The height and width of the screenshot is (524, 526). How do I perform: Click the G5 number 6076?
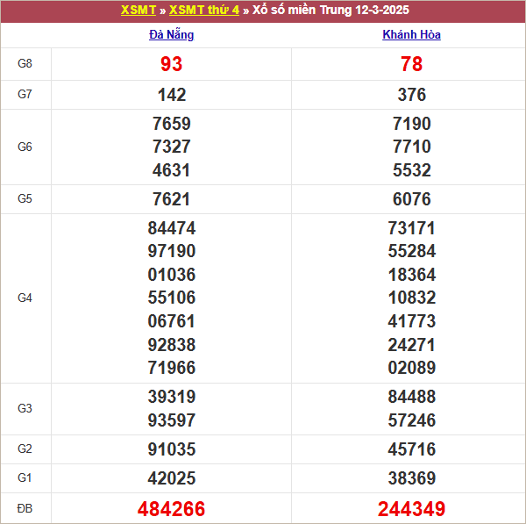pyautogui.click(x=412, y=199)
